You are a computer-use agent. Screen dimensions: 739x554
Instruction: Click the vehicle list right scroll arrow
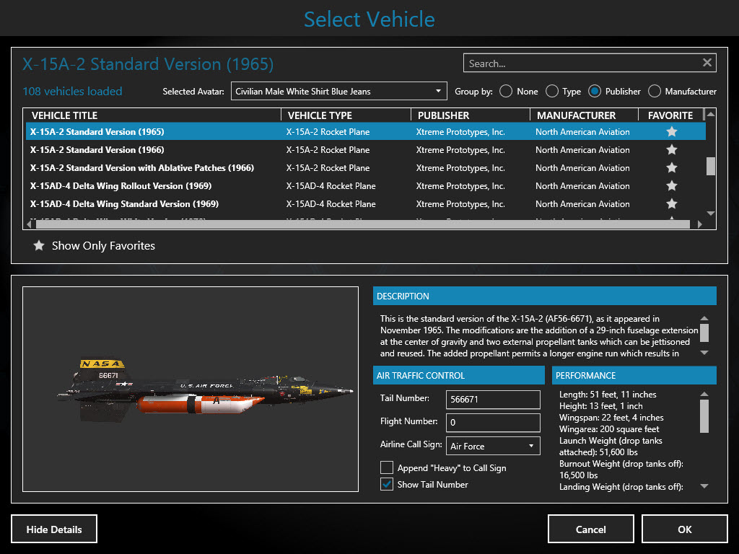tap(700, 224)
